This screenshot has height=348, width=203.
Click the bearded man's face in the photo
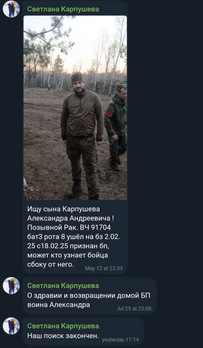(x=78, y=85)
